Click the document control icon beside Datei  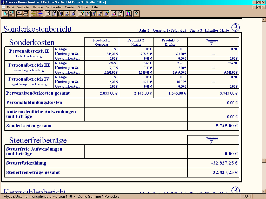point(3,7)
